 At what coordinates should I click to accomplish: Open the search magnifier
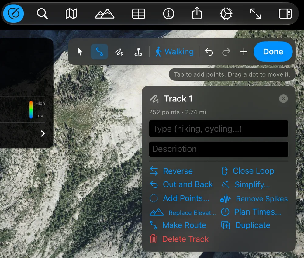coord(42,14)
